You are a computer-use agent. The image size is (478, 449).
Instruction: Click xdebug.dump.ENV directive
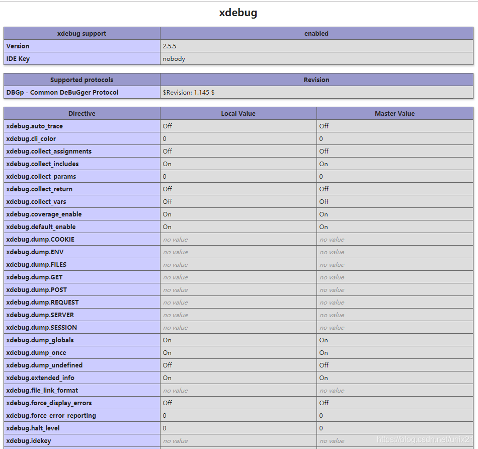point(35,252)
